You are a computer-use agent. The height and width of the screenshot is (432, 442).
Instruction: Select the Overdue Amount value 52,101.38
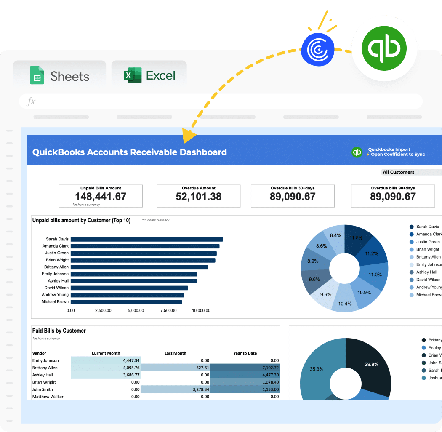click(x=198, y=197)
